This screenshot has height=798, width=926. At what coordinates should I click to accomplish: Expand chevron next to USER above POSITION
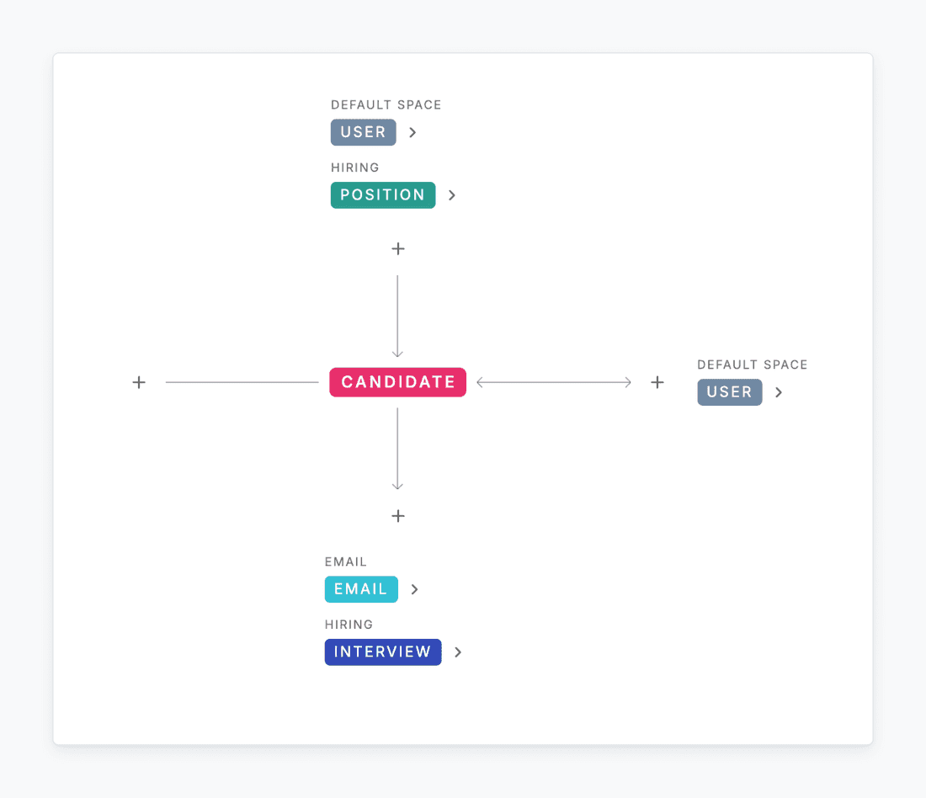coord(412,132)
